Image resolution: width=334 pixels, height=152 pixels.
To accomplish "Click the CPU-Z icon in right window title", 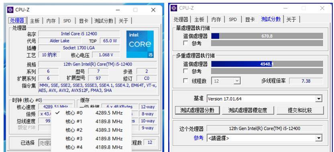I will click(x=174, y=8).
